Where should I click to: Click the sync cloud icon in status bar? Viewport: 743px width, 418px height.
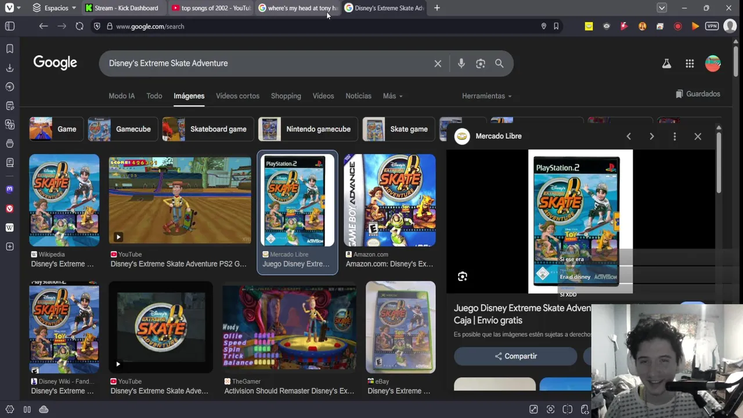44,409
